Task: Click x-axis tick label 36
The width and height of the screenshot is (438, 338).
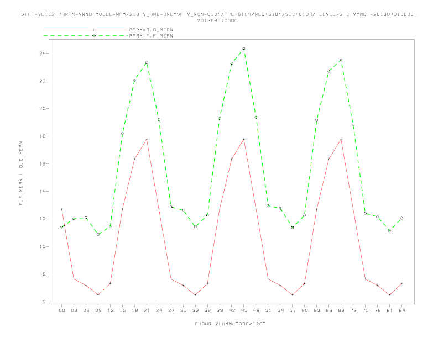Action: coord(207,310)
